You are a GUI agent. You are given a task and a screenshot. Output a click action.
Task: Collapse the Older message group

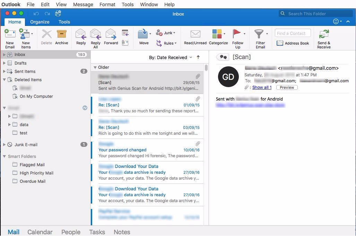coord(95,67)
